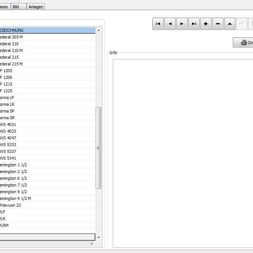The image size is (253, 253).
Task: Select row 'orma SR'
Action: click(x=47, y=118)
